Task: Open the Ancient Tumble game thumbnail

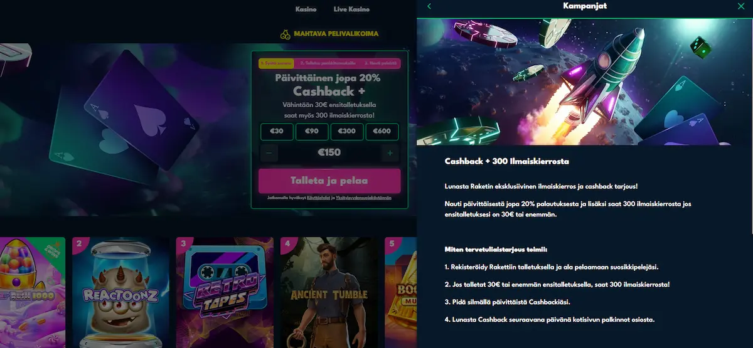Action: click(x=329, y=292)
